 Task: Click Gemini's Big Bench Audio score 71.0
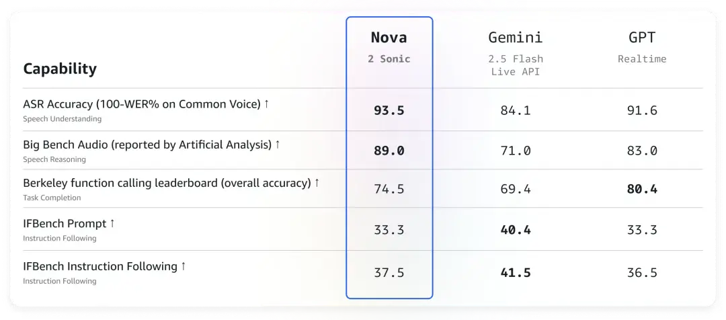pos(516,151)
